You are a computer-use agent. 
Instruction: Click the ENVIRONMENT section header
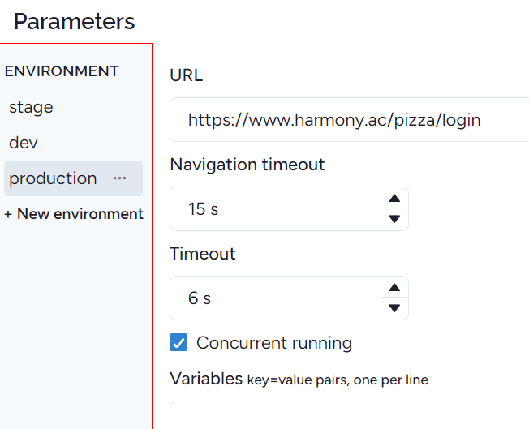click(x=62, y=71)
